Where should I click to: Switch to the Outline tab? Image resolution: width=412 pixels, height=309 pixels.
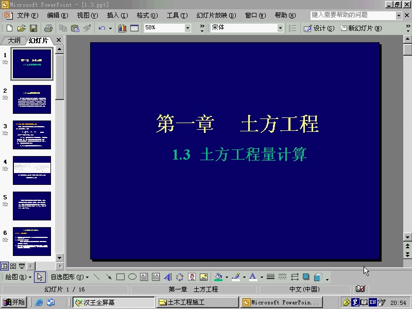click(x=14, y=41)
